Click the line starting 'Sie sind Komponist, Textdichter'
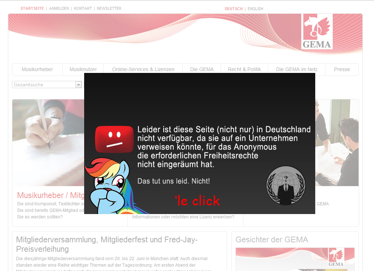 tap(50, 204)
